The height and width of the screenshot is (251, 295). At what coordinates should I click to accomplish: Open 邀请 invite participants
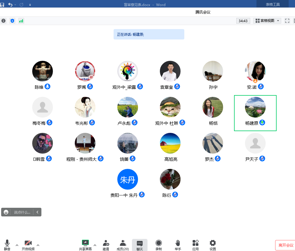[x=106, y=245]
